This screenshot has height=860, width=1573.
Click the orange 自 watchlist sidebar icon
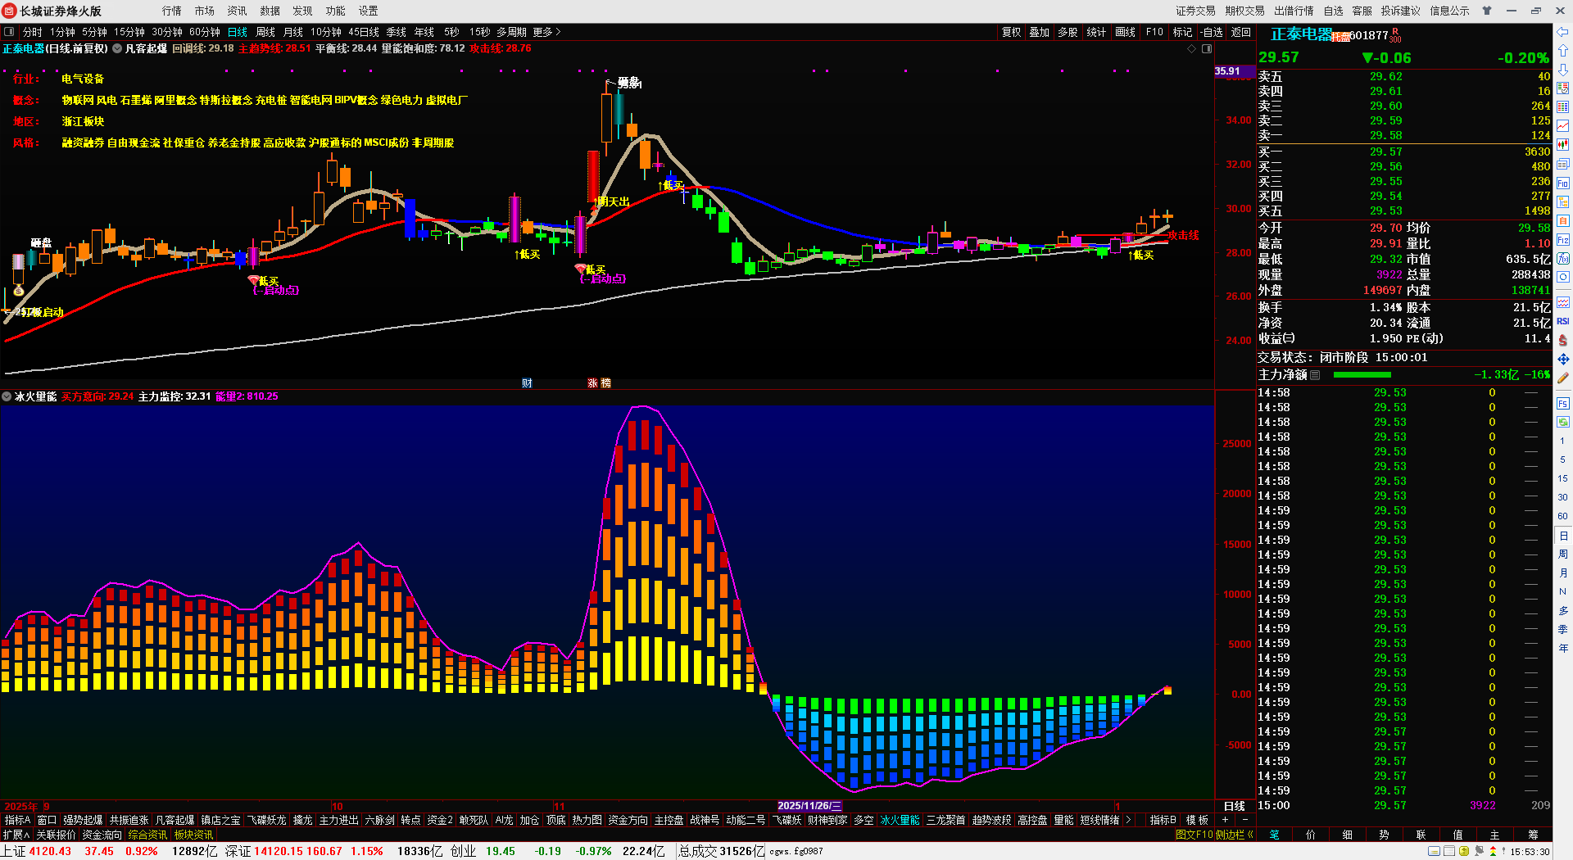(x=1563, y=221)
